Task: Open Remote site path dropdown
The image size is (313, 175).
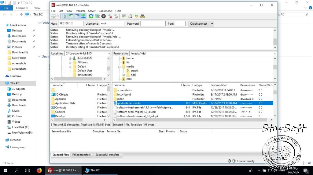Action: [x=275, y=54]
